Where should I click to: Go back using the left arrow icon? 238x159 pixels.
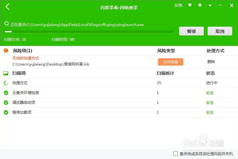tap(8, 7)
